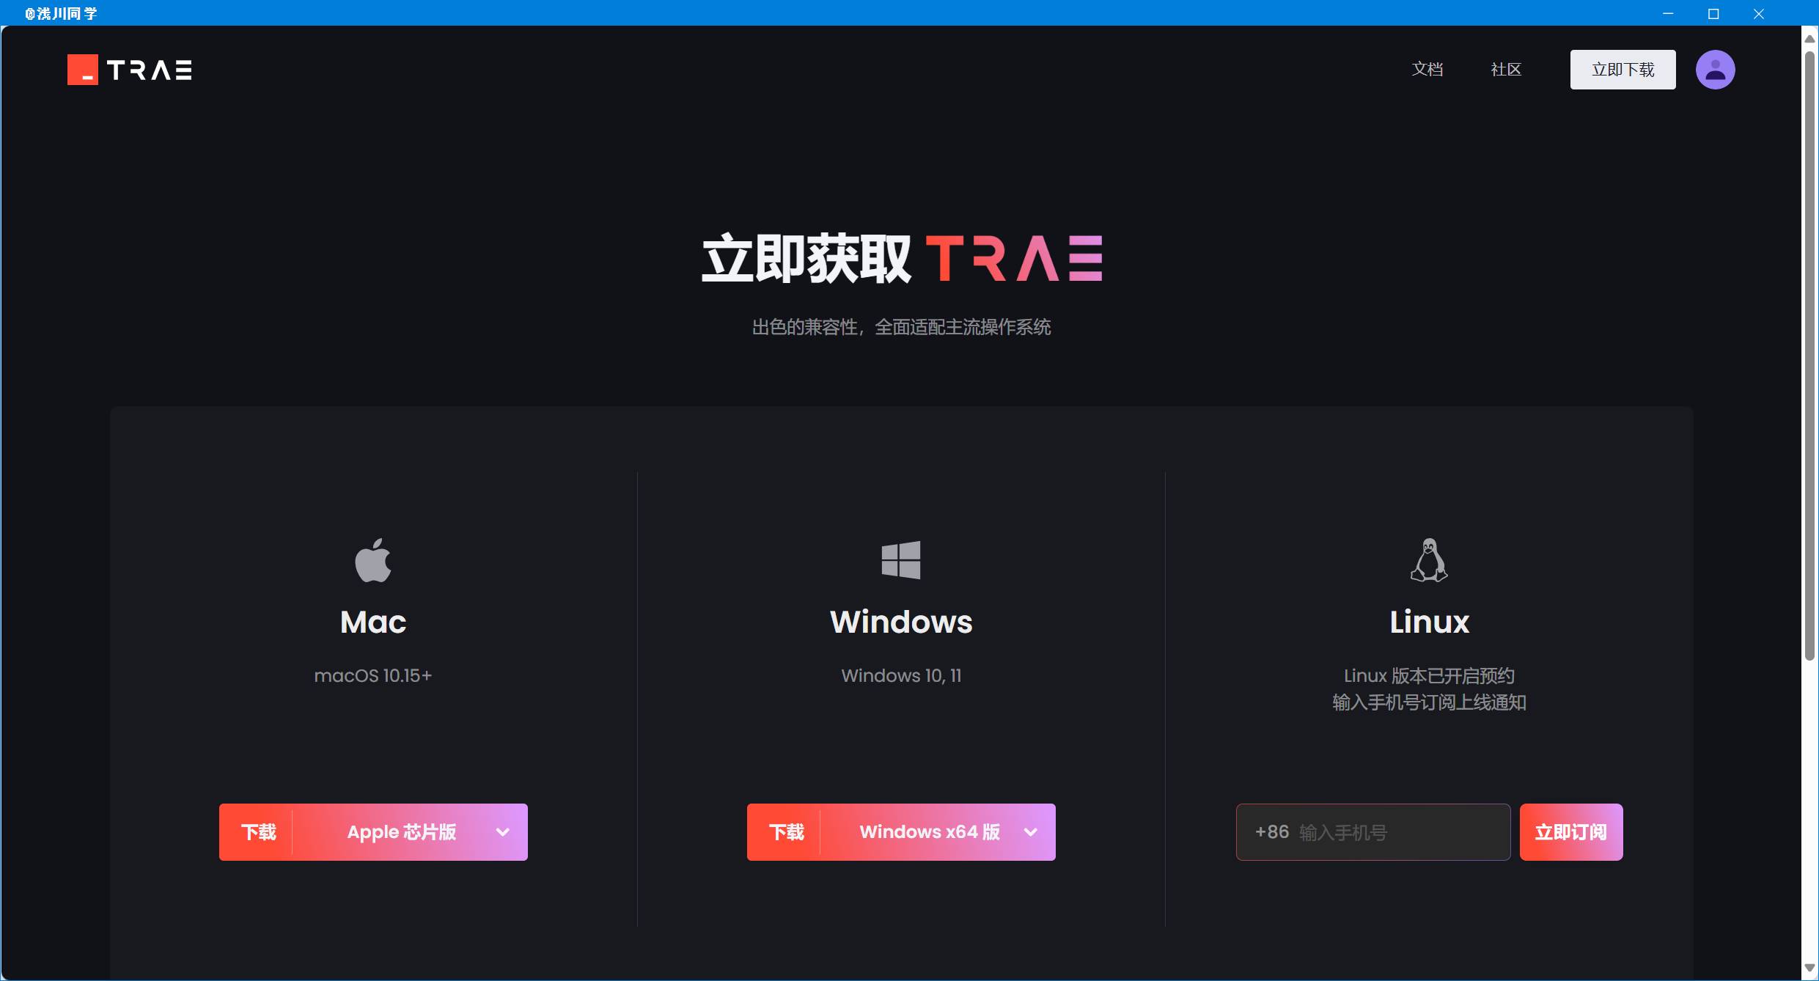Click the scrollbar down arrow
Viewport: 1819px width, 981px height.
tap(1809, 968)
